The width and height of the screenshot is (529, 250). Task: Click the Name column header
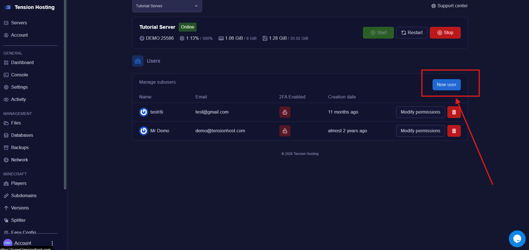pos(145,97)
